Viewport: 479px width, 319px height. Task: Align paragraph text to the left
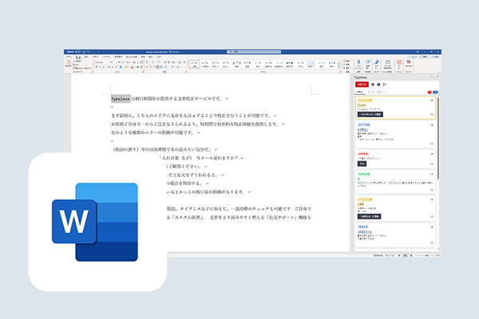click(147, 67)
